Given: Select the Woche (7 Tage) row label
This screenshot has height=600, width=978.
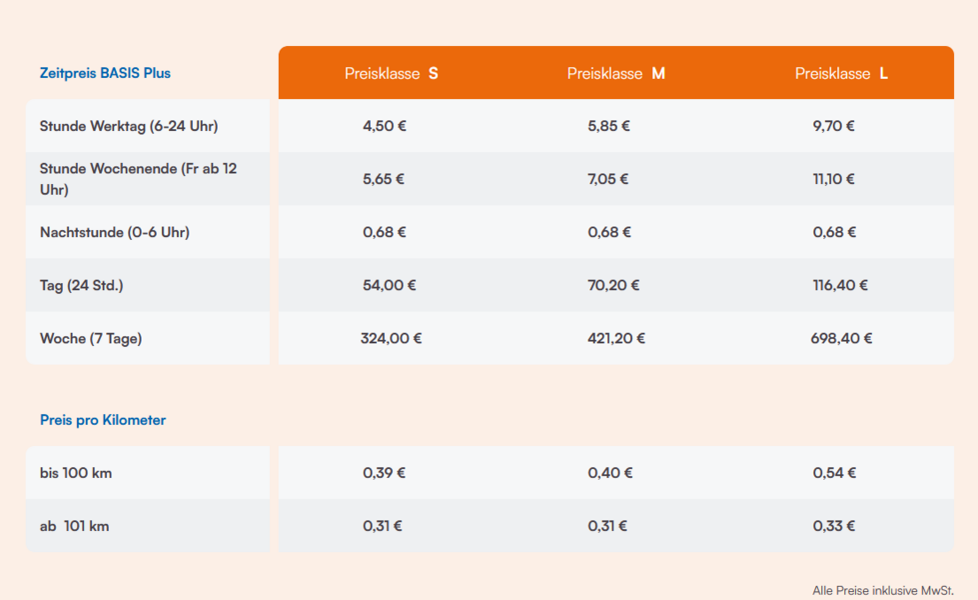Looking at the screenshot, I should click(90, 338).
